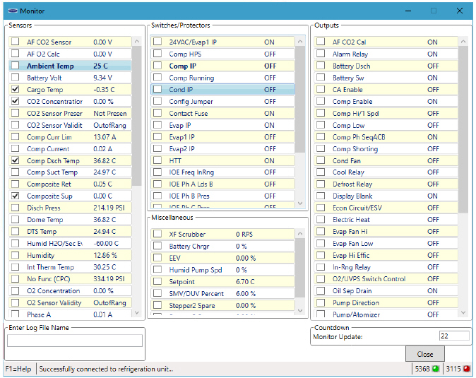This screenshot has width=476, height=378.
Task: Select the XF Scrubber row
Action: [222, 234]
